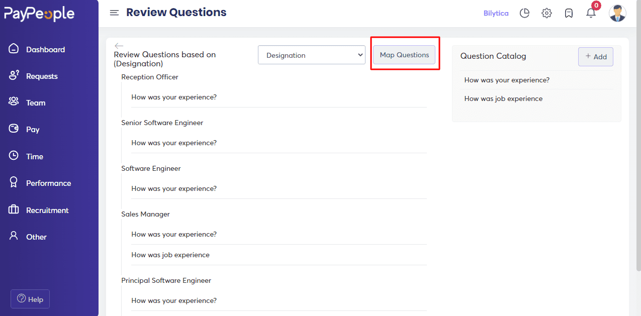Click the PayPeople logo
Screen dimensions: 641x316
(x=39, y=14)
